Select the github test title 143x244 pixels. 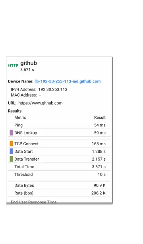click(x=29, y=63)
